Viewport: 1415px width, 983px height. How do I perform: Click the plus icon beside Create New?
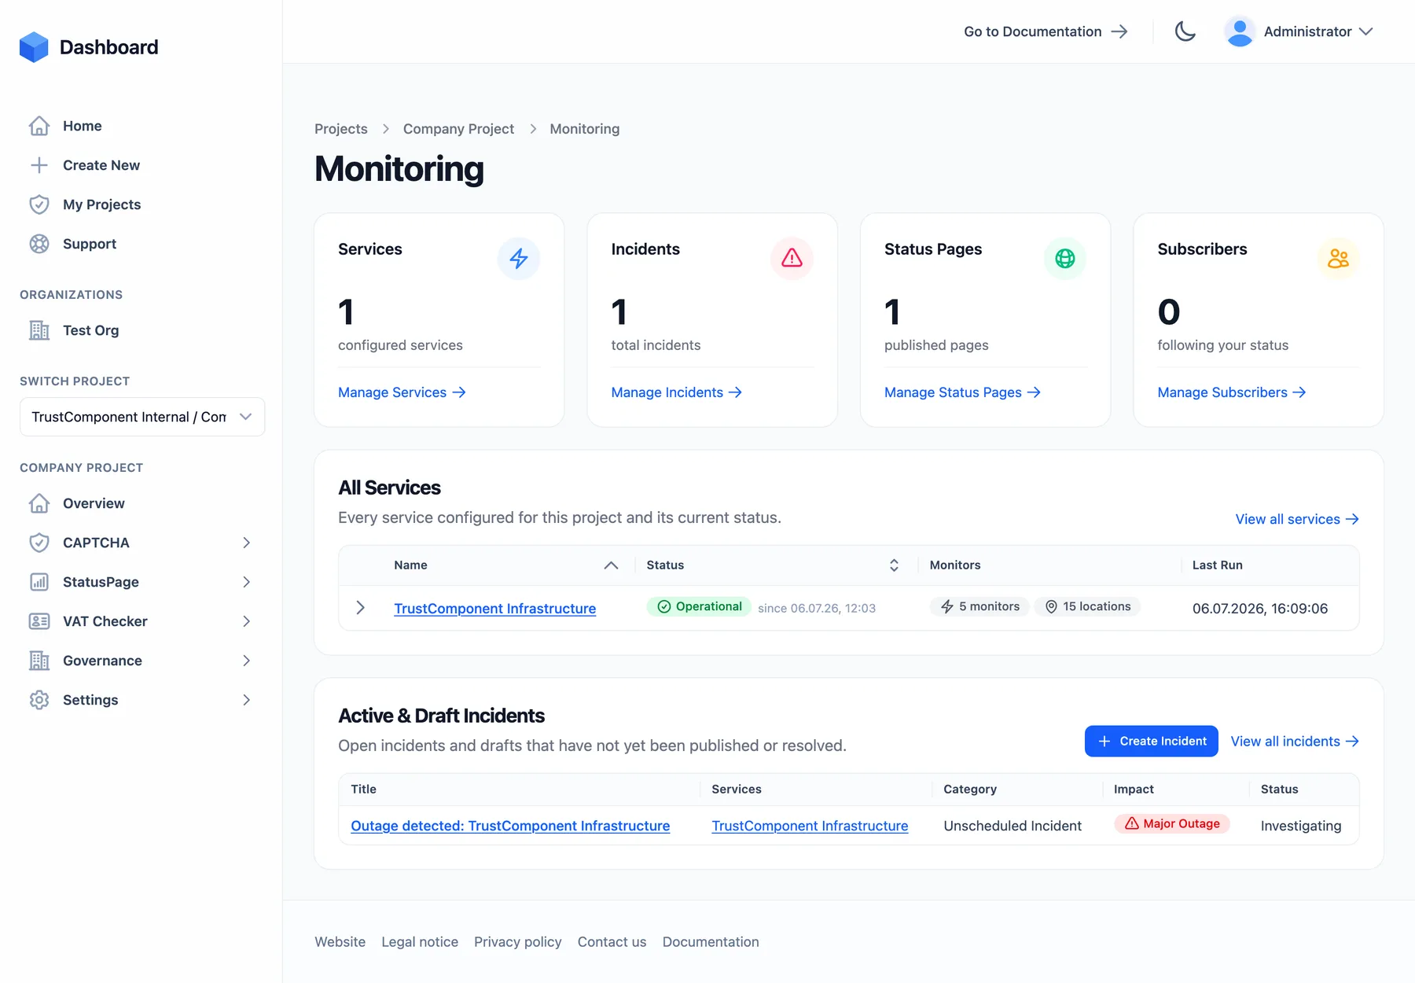(39, 165)
